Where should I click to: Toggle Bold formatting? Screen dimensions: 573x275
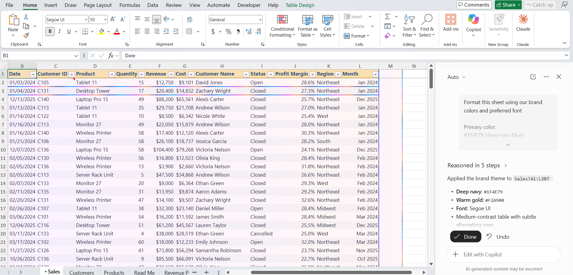coord(50,31)
